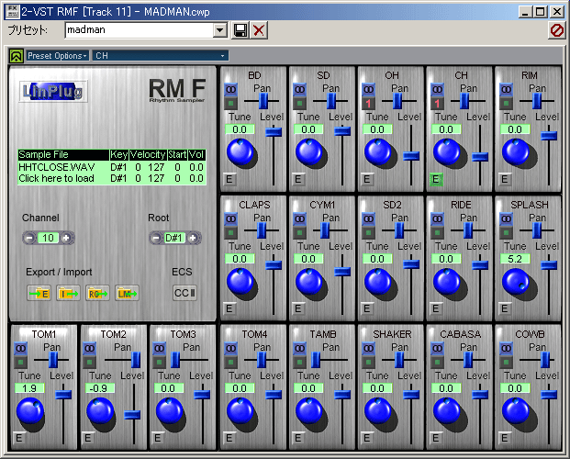Click the SD pad loop/link icon
570x459 pixels.
pos(299,89)
